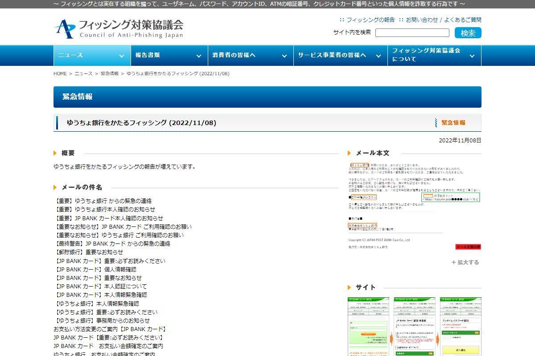Open the お問い合わせ / よくあるご質問 link
This screenshot has height=356, width=535.
point(444,20)
